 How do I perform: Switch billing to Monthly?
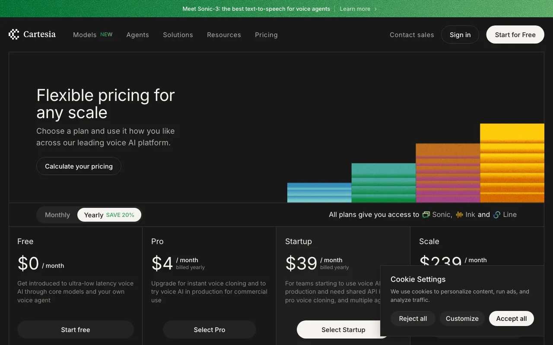[x=57, y=215]
